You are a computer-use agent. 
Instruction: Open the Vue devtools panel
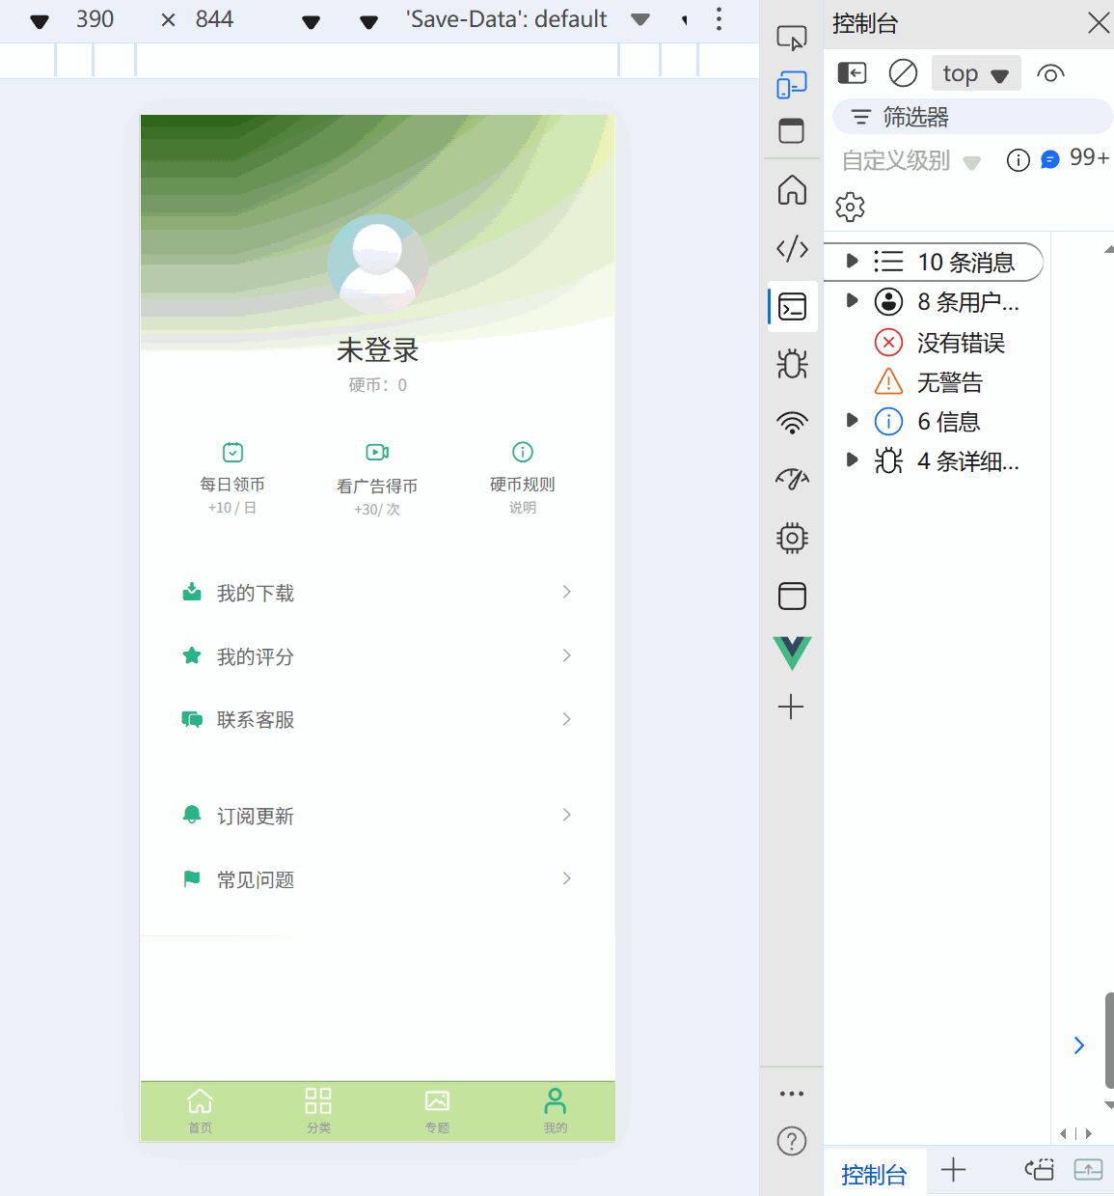click(x=792, y=653)
